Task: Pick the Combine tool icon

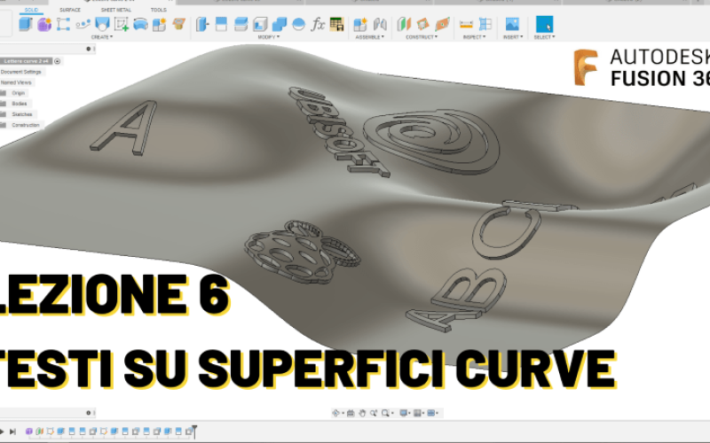Action: [280, 24]
